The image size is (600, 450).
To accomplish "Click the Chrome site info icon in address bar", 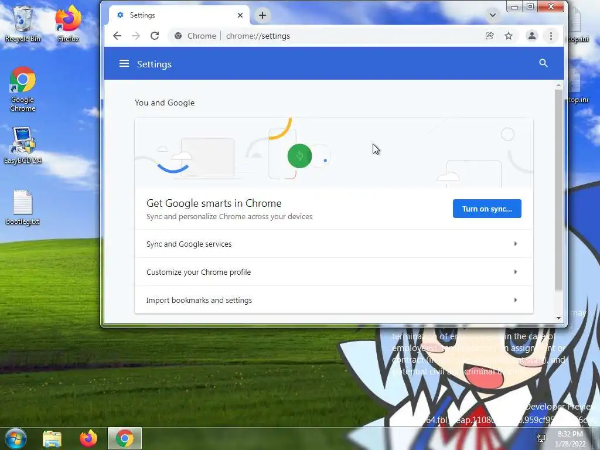I will [178, 36].
